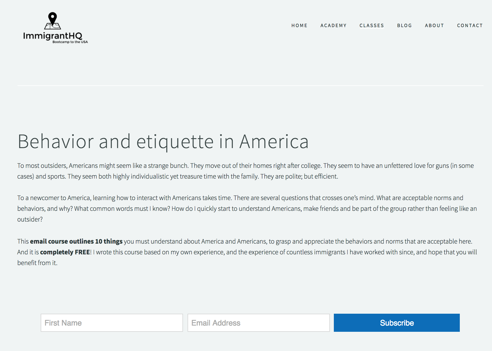
Task: Click the 'Bootcamp to the USA' tagline
Action: (70, 42)
